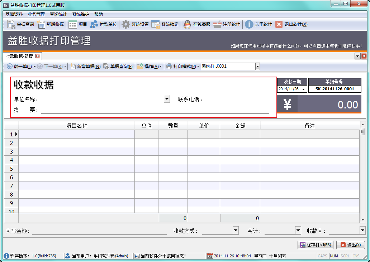Click into the 大写金额 field
The height and width of the screenshot is (262, 370).
point(99,231)
